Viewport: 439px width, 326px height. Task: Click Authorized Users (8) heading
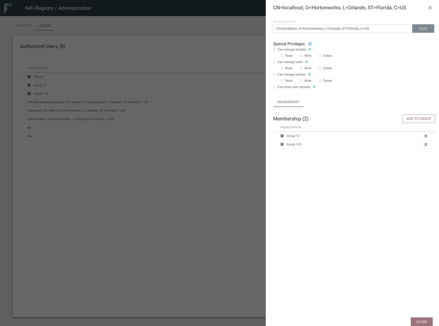pyautogui.click(x=43, y=47)
